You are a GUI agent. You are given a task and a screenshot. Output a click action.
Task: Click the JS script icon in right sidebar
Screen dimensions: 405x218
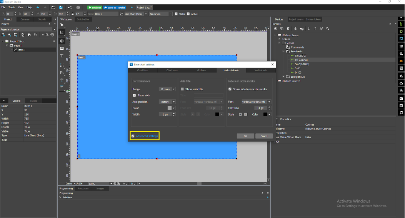(x=401, y=60)
